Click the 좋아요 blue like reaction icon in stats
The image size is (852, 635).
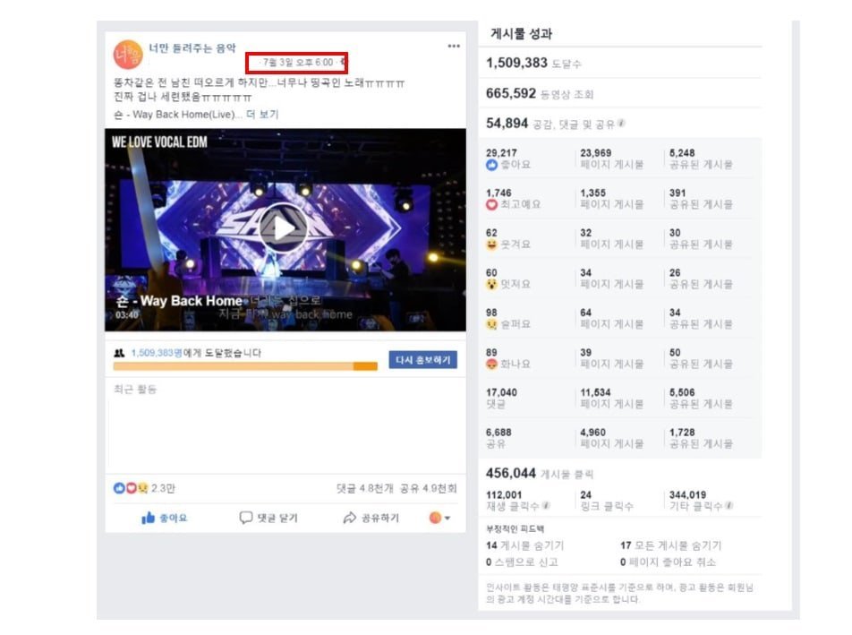[x=491, y=165]
